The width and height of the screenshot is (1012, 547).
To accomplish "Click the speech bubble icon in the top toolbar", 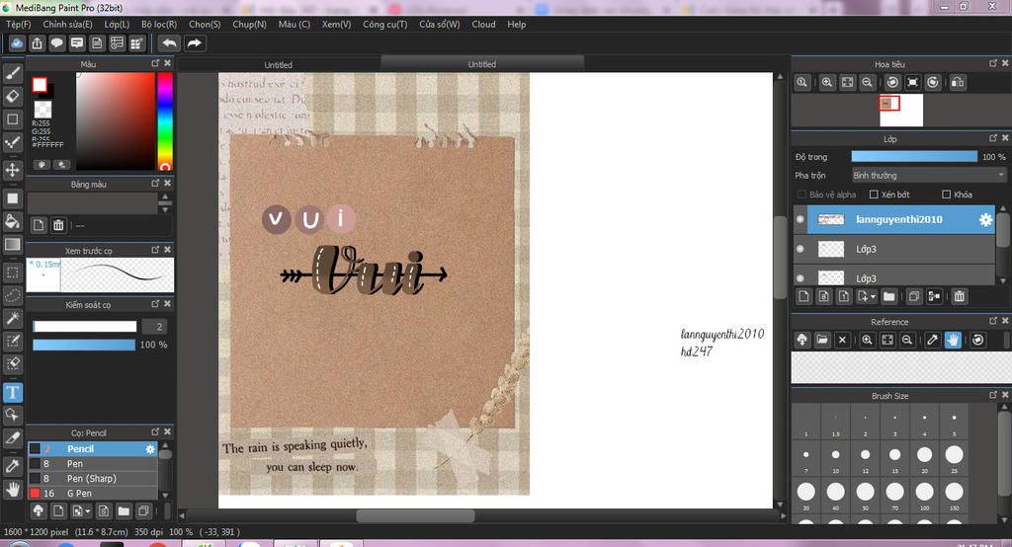I will [56, 43].
